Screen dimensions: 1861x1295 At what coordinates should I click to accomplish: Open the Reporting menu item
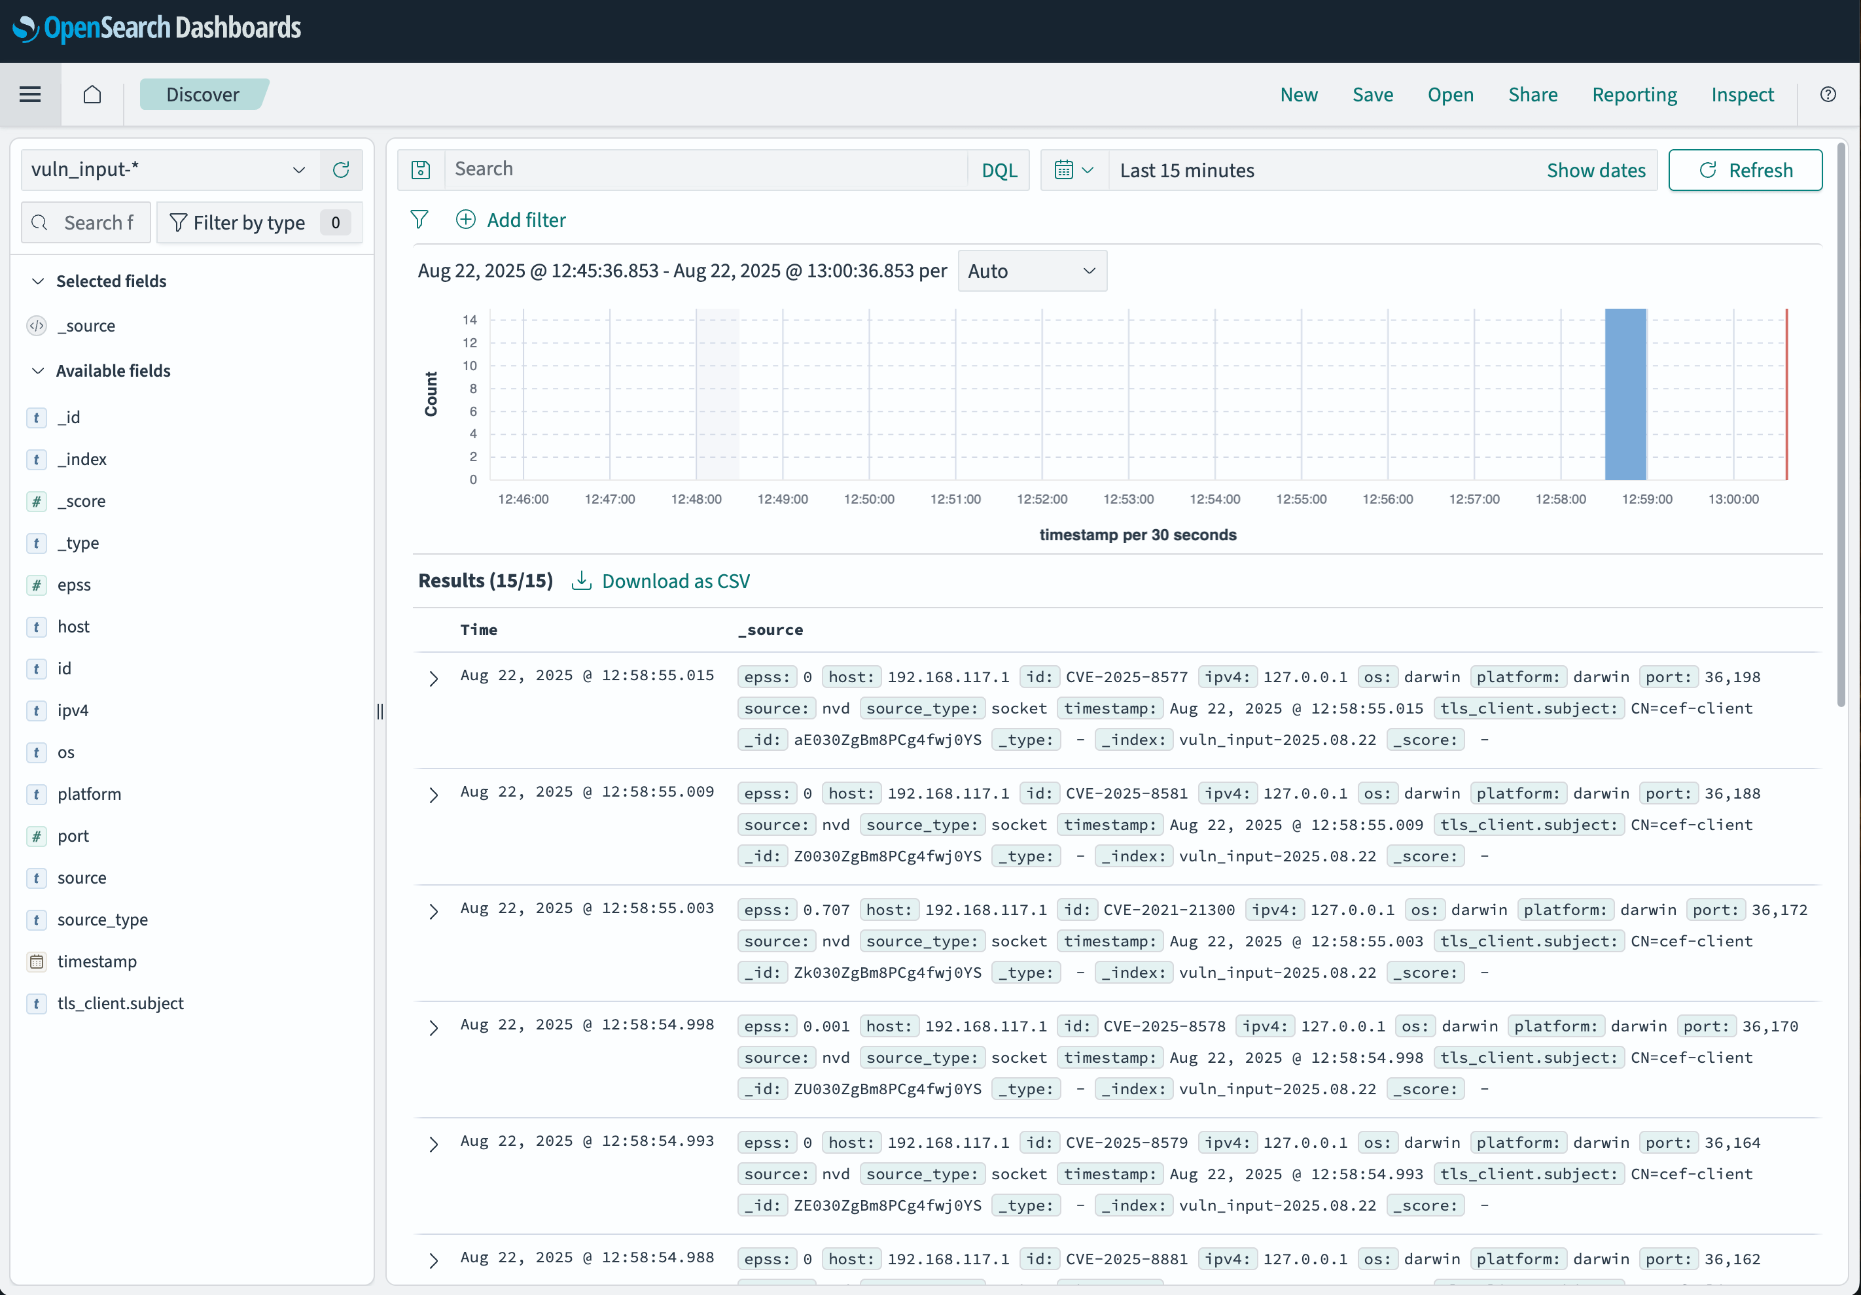pos(1633,95)
